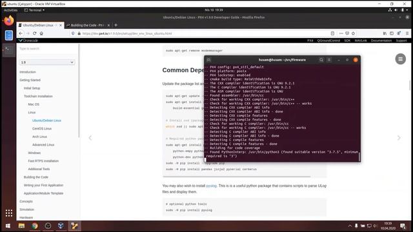Open Writing your First Application link
This screenshot has height=232, width=413.
pyautogui.click(x=43, y=185)
